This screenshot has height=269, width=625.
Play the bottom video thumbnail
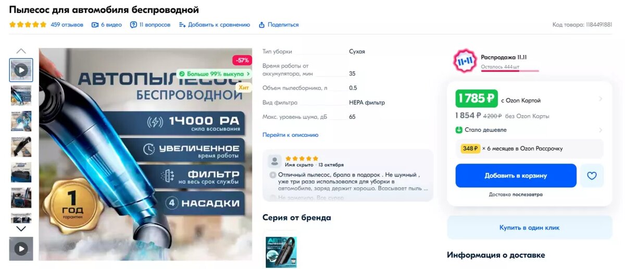pos(21,249)
